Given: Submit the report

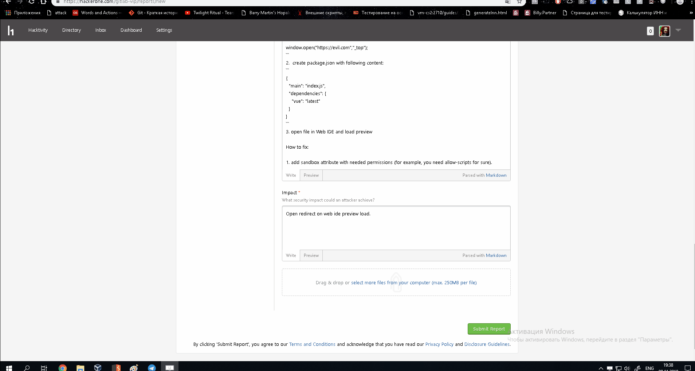Looking at the screenshot, I should click(x=489, y=329).
